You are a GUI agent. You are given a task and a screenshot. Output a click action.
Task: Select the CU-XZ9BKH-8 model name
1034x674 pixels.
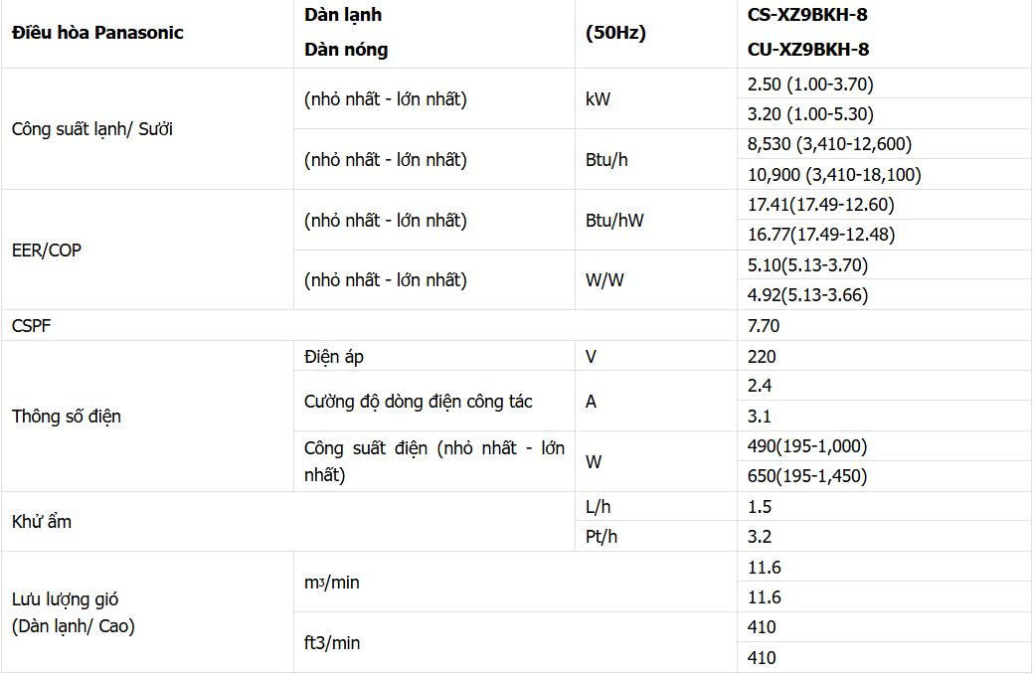814,49
